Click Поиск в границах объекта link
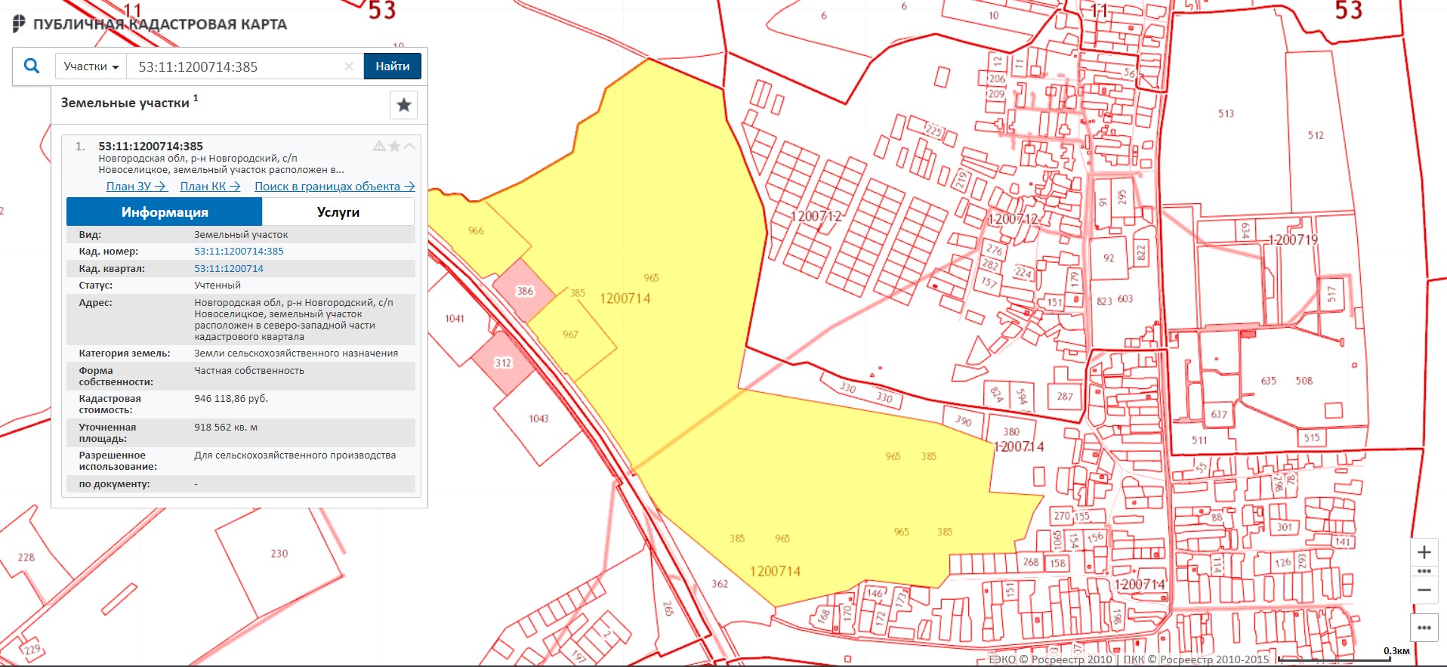1447x667 pixels. (x=335, y=187)
